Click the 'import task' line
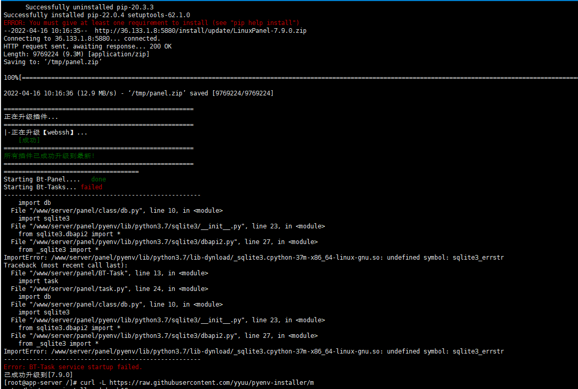This screenshot has height=389, width=578. coord(38,281)
